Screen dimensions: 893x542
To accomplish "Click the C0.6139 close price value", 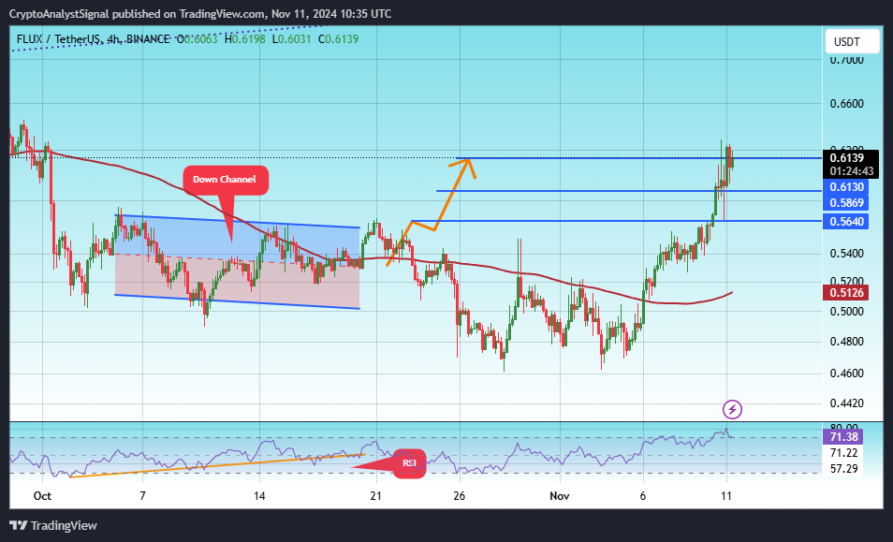I will point(338,39).
